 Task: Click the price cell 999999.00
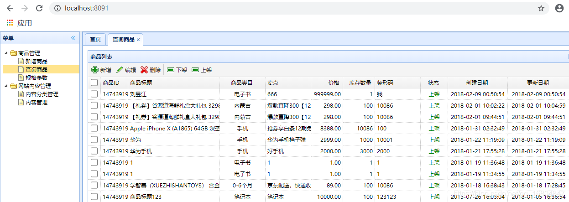327,94
